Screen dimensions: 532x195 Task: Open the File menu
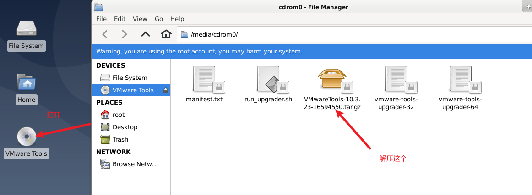101,19
